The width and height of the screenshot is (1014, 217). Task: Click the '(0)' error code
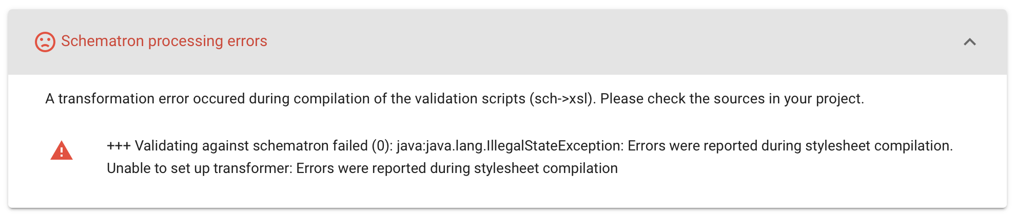pos(382,146)
